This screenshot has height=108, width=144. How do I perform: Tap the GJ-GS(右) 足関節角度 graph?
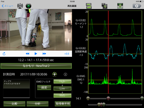(115, 52)
